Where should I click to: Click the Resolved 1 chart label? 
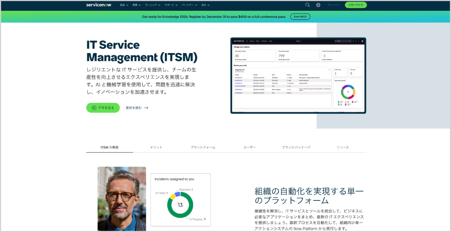(x=186, y=189)
